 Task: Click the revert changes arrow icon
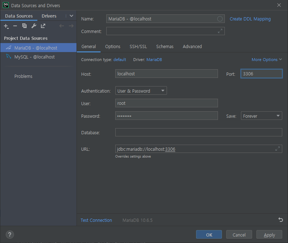(280, 220)
